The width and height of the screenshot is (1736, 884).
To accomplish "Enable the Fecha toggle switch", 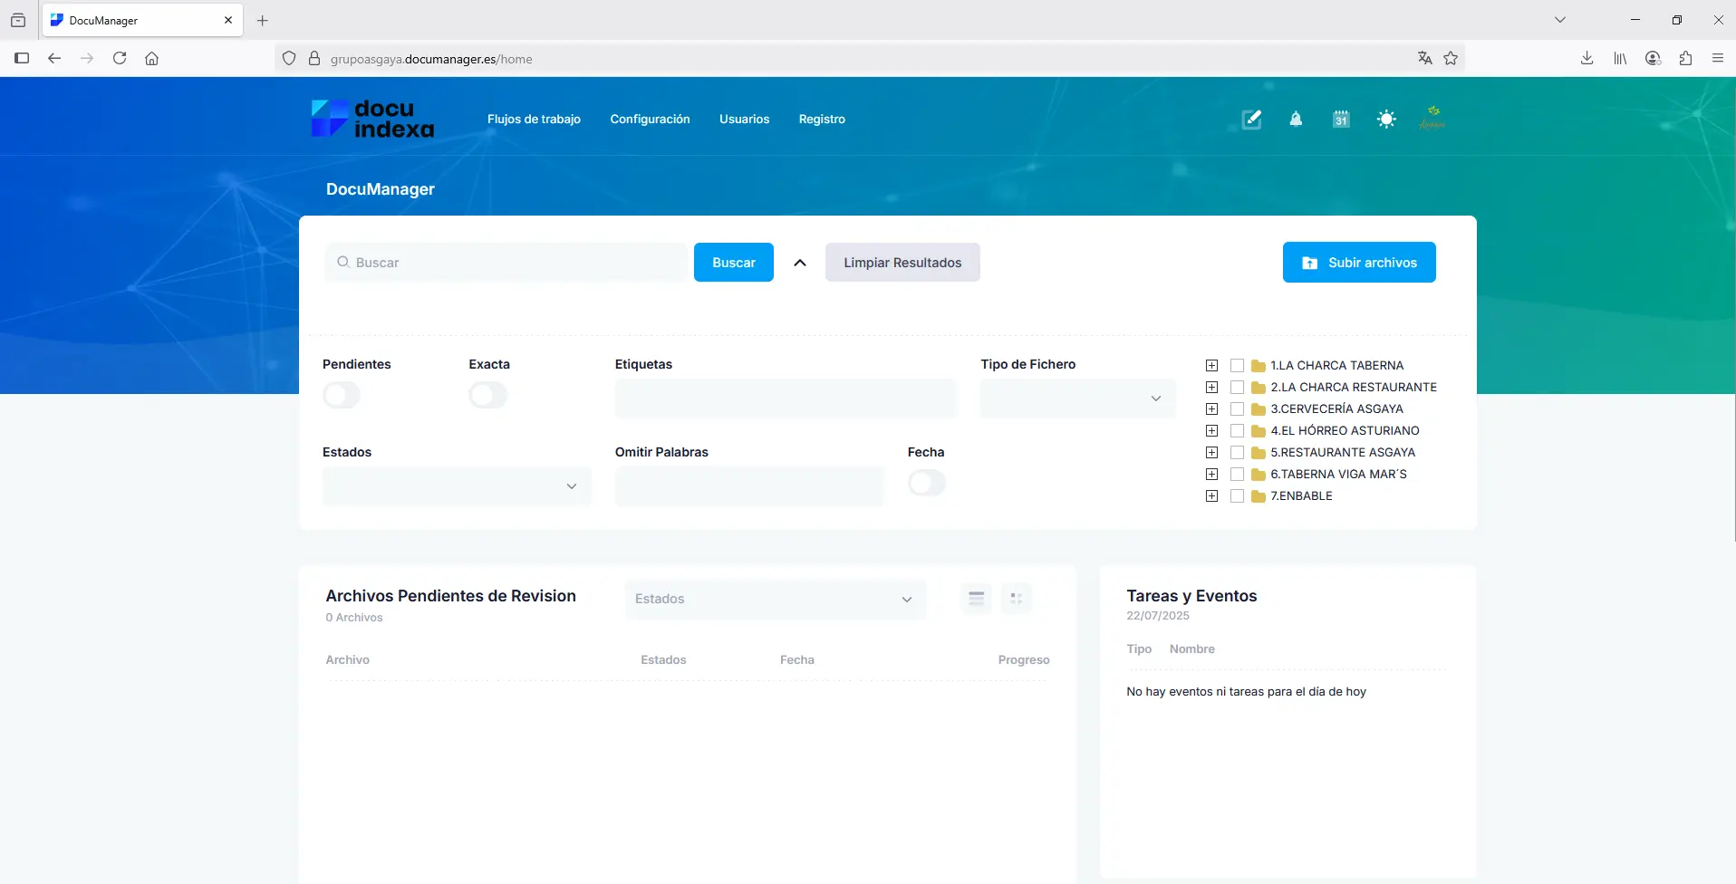I will 926,484.
